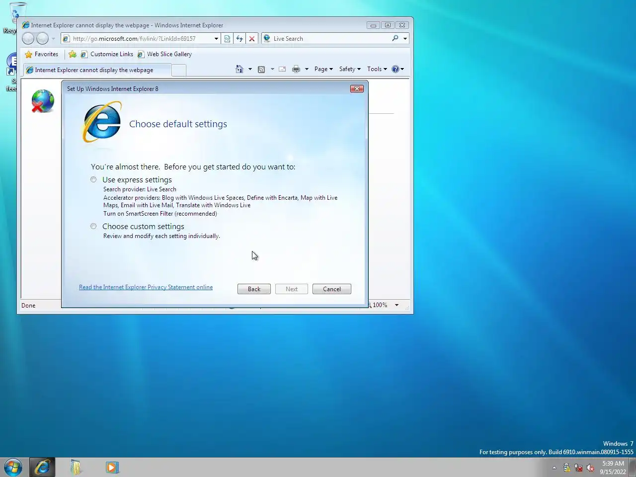Click the network status tray icon
The image size is (636, 477).
[x=578, y=468]
